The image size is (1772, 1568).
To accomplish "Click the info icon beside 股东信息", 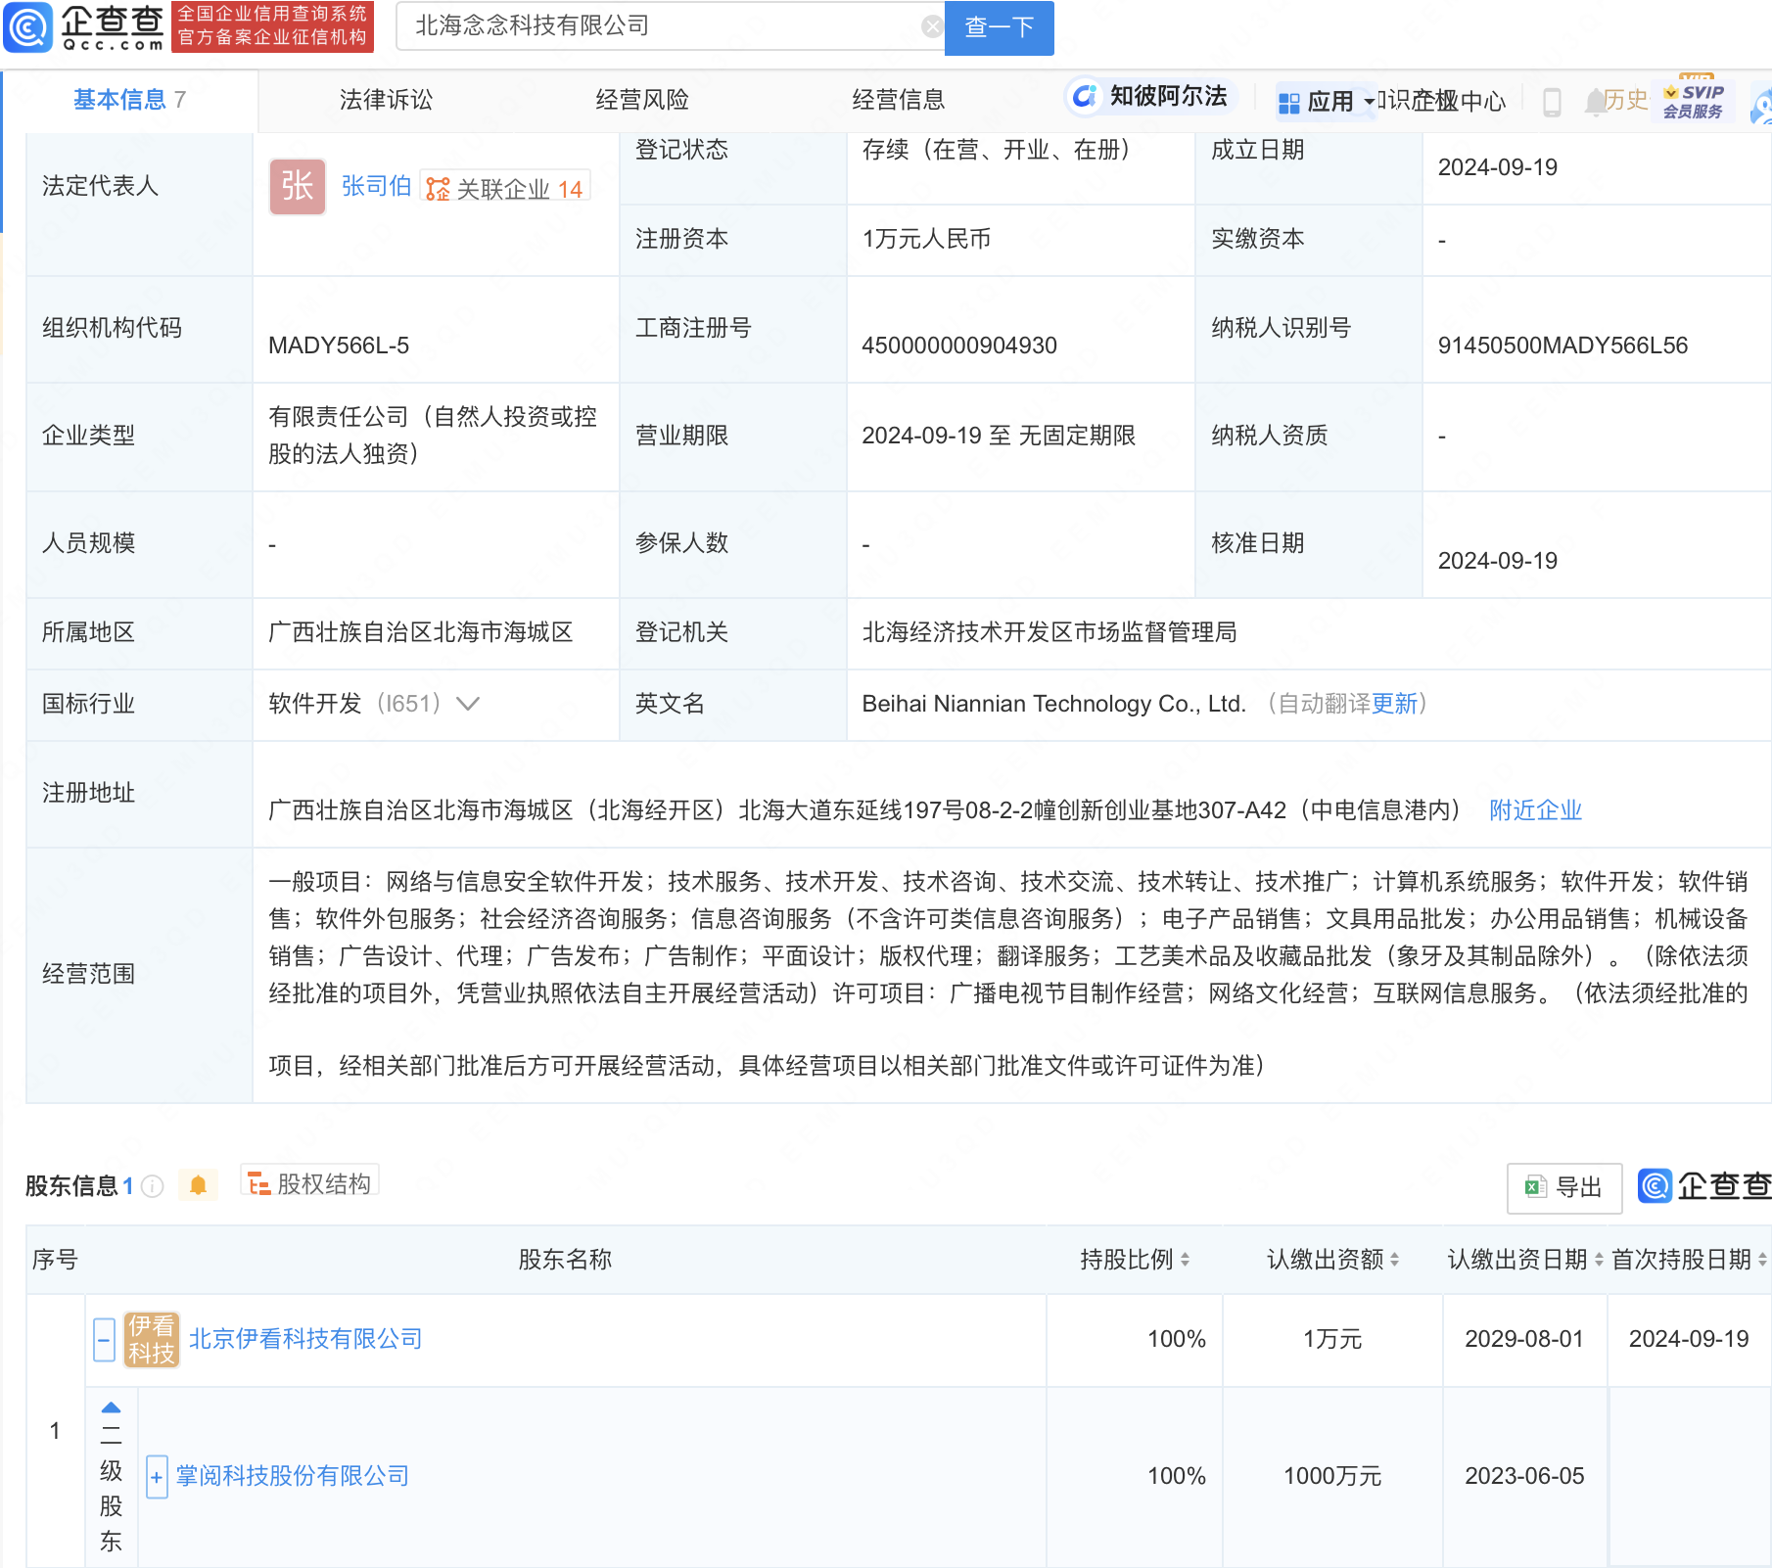I will tap(153, 1186).
